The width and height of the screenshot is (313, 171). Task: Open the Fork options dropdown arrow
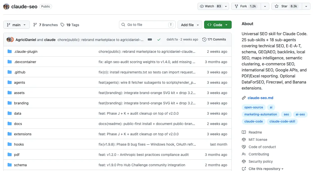[x=265, y=6]
